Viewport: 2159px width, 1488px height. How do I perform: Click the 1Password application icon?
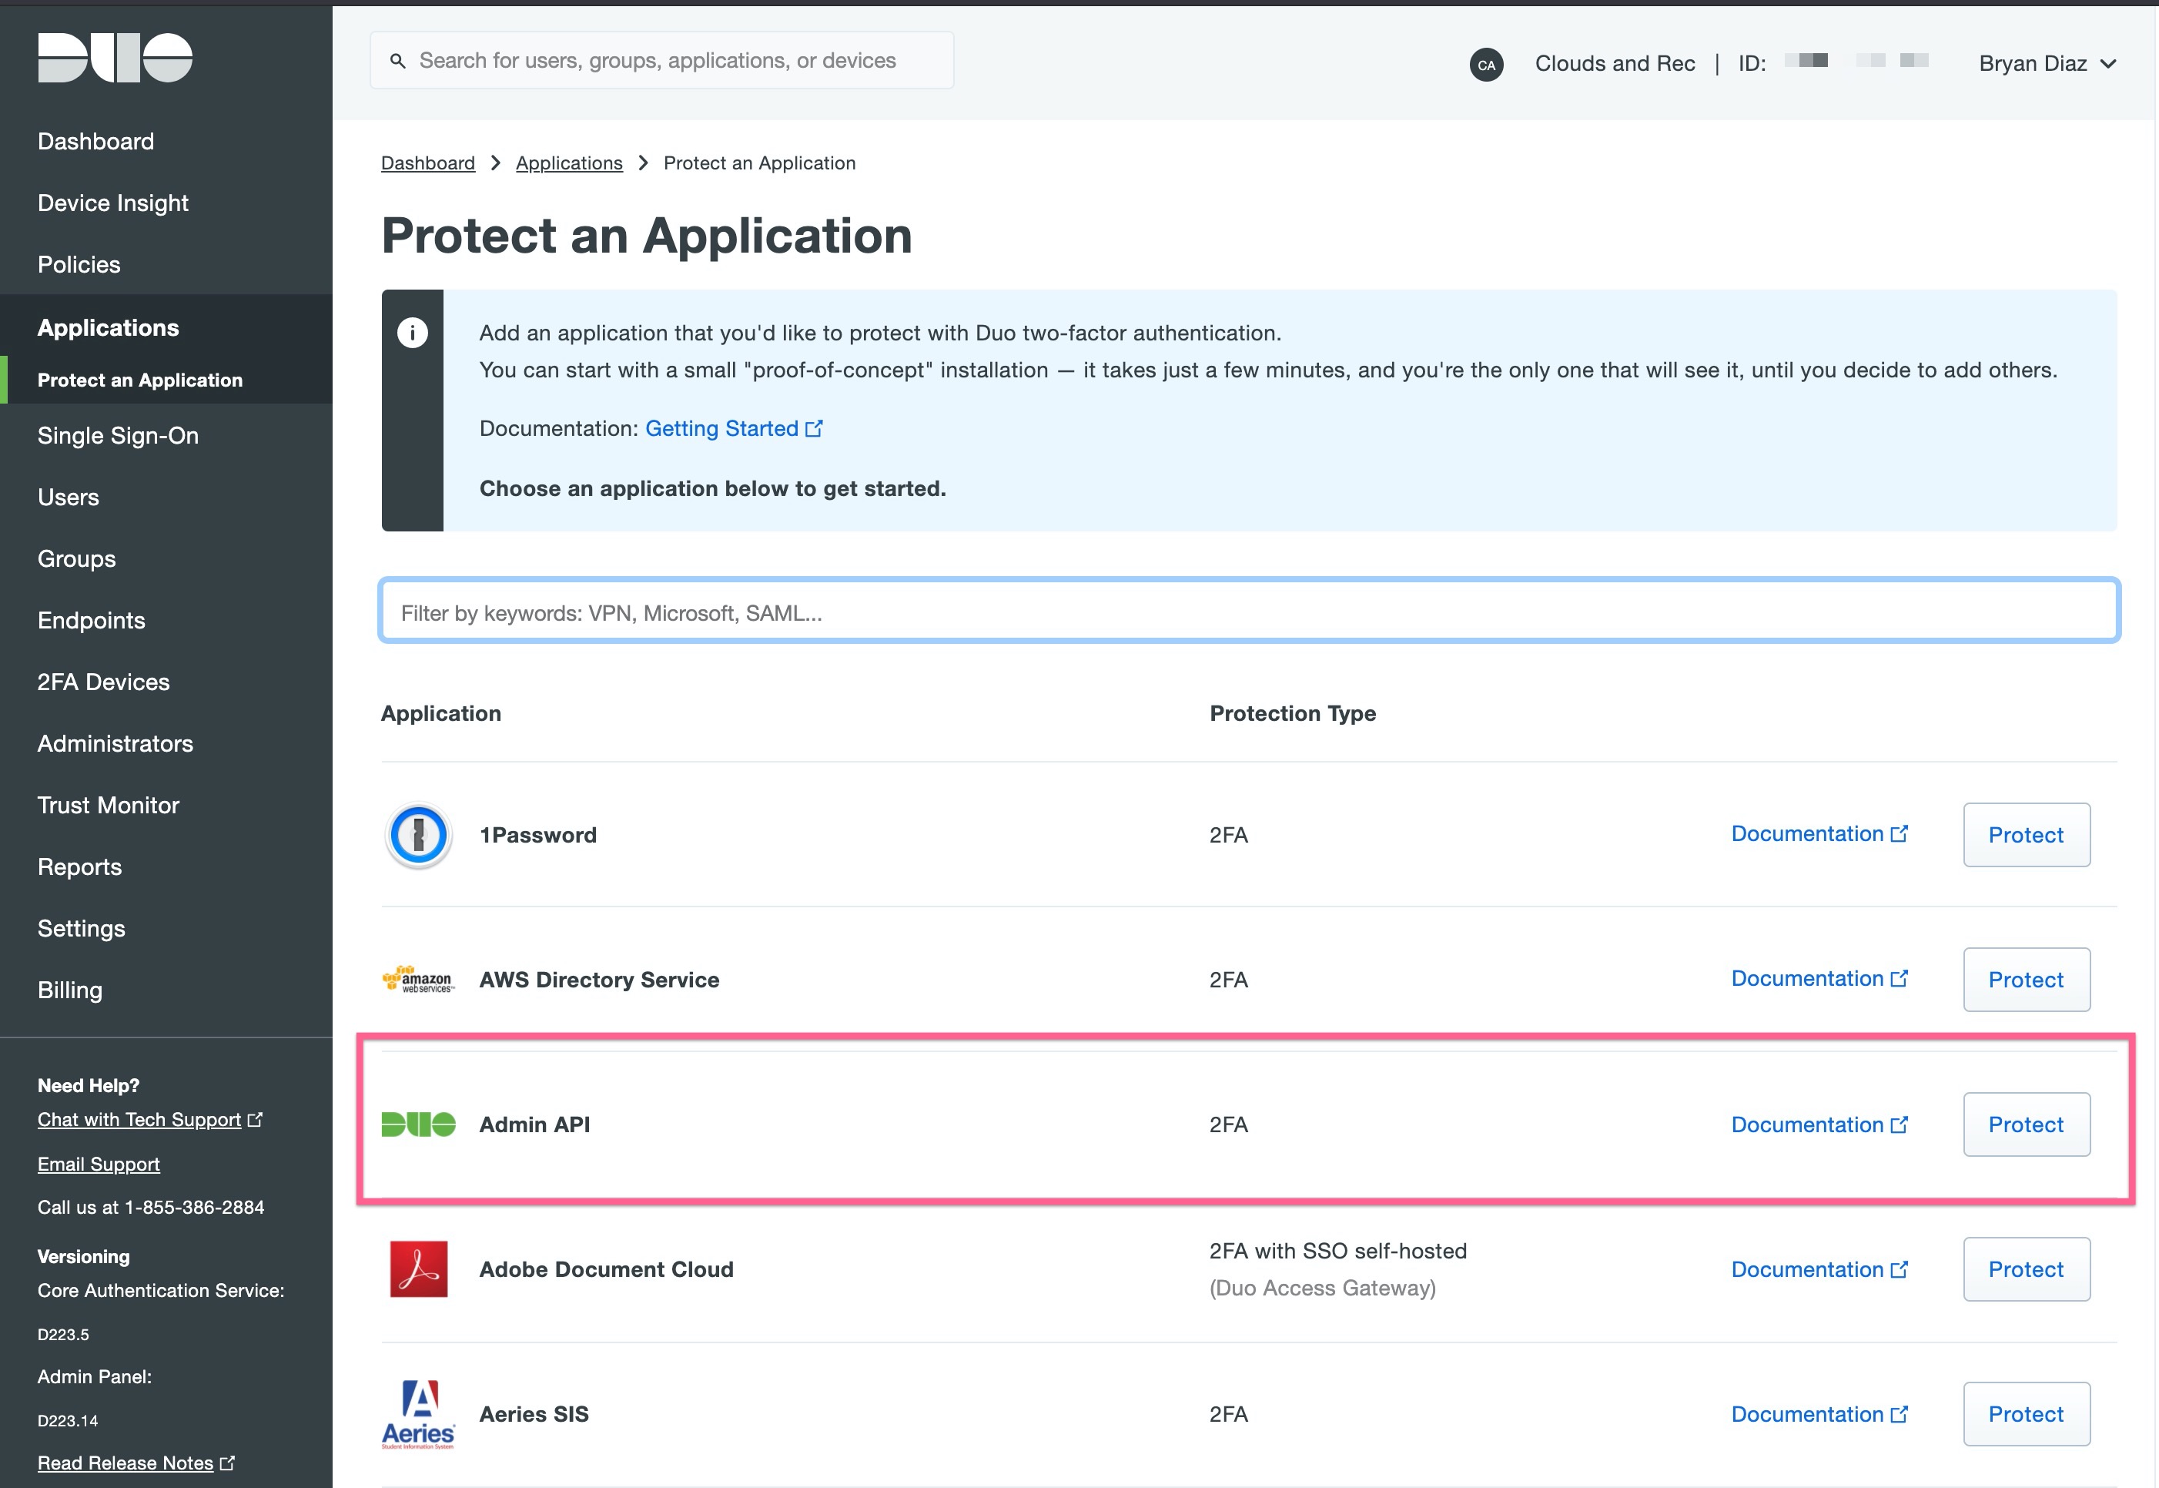pos(418,834)
